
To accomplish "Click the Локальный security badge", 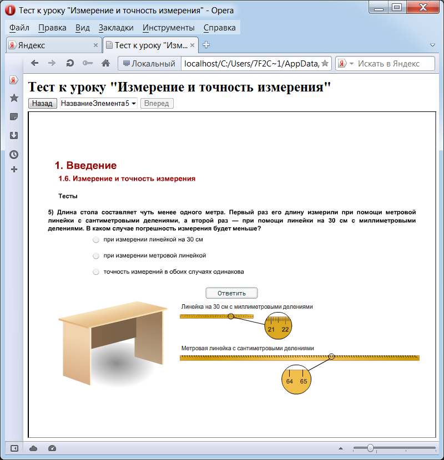I will (149, 63).
